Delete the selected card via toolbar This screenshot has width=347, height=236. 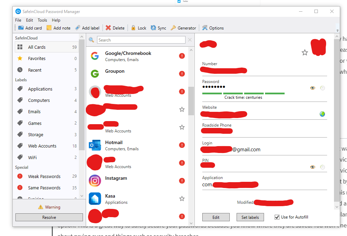click(115, 28)
